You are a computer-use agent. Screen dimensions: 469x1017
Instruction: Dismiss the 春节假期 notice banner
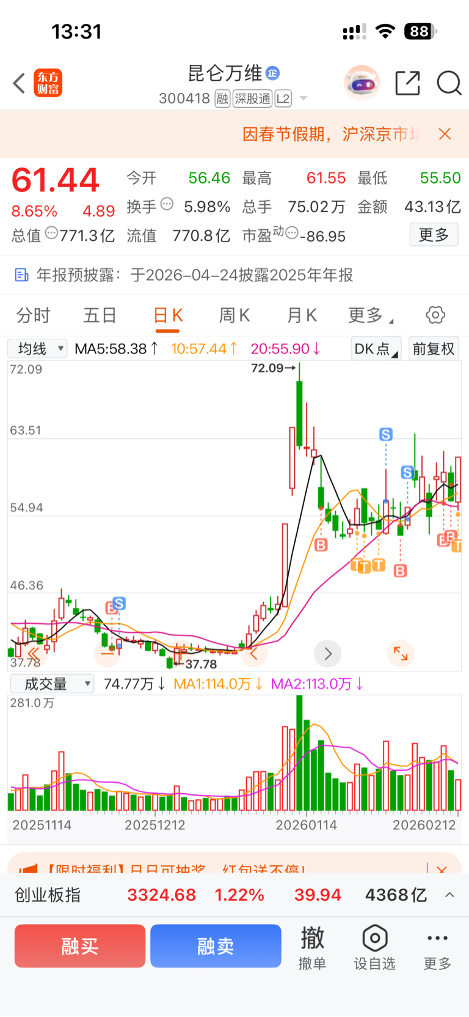point(445,134)
